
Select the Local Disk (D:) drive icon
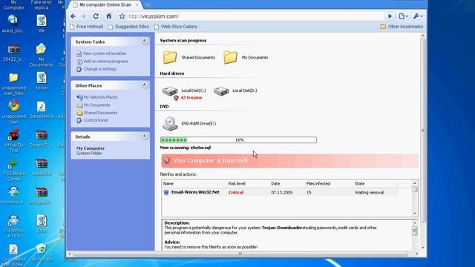(x=221, y=90)
